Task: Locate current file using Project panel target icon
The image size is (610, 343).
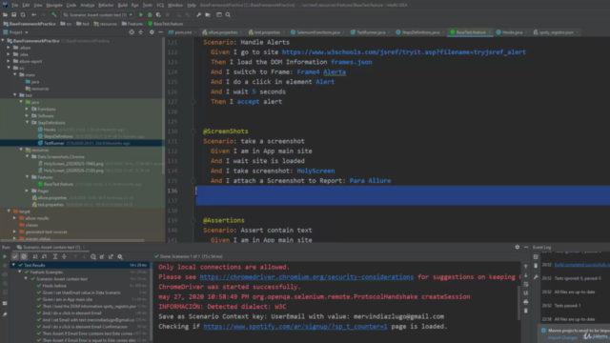Action: [x=132, y=32]
